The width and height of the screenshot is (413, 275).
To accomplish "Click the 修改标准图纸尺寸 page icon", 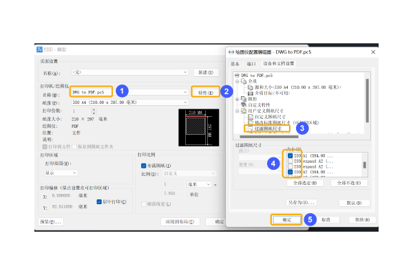I will tap(251, 122).
